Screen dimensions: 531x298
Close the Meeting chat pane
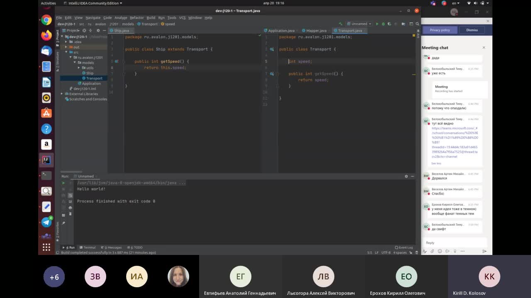(484, 48)
